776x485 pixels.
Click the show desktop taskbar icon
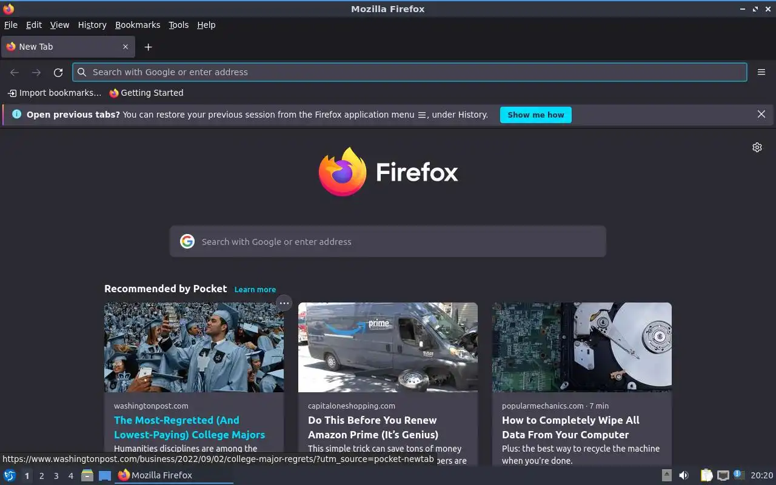pyautogui.click(x=105, y=475)
